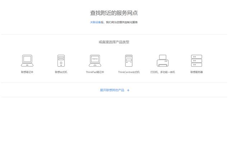
Task: Select the ThinkCentre台式机 tower icon
Action: 129,61
